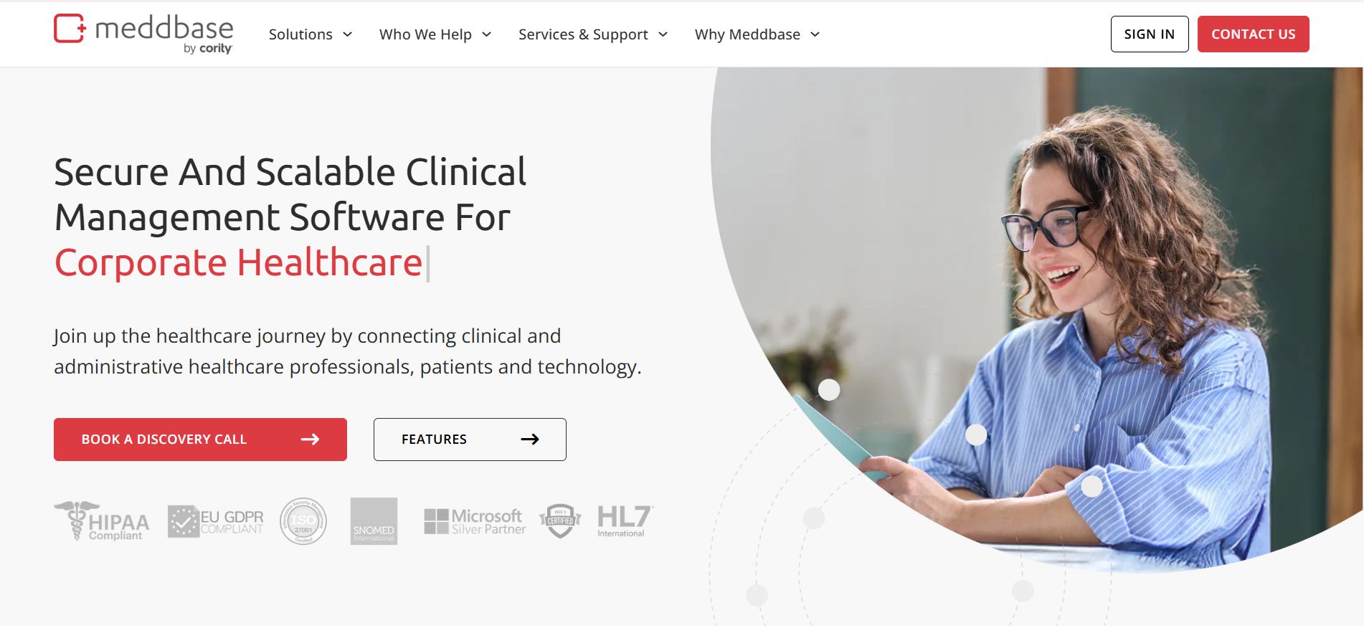1364x641 pixels.
Task: Click the HIPAA Compliant badge
Action: [102, 521]
